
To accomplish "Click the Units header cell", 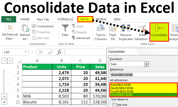I will tap(62, 67).
